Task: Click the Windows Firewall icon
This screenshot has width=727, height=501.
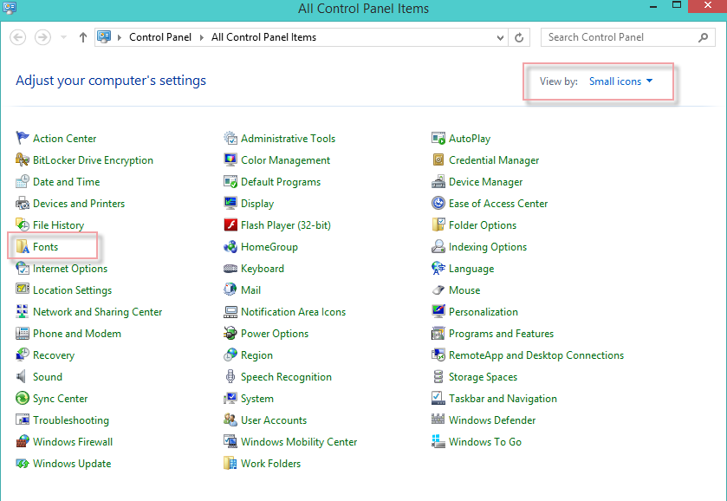Action: pos(23,441)
